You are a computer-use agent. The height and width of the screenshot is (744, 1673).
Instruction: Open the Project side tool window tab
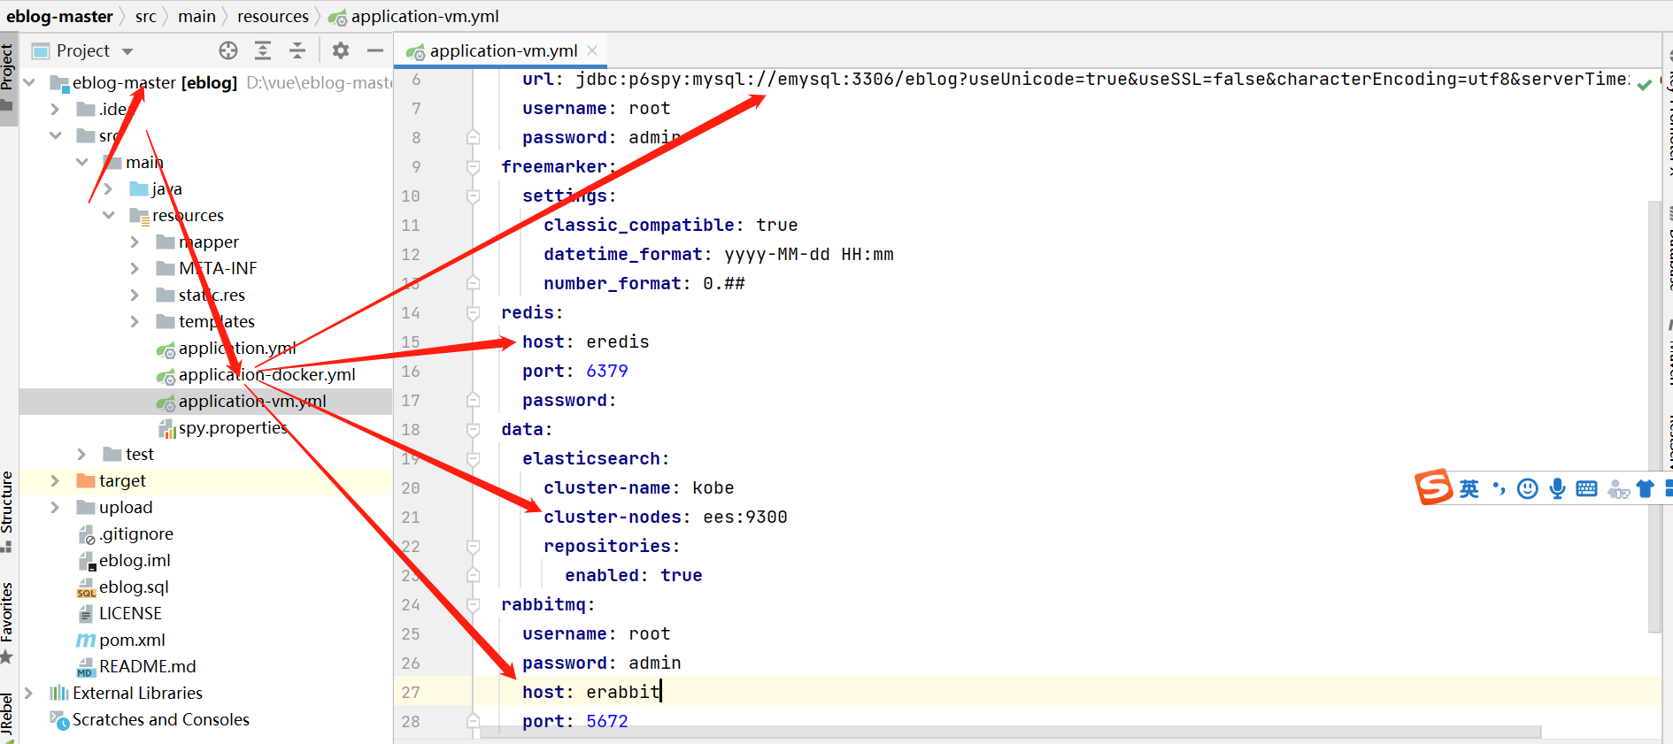[8, 77]
